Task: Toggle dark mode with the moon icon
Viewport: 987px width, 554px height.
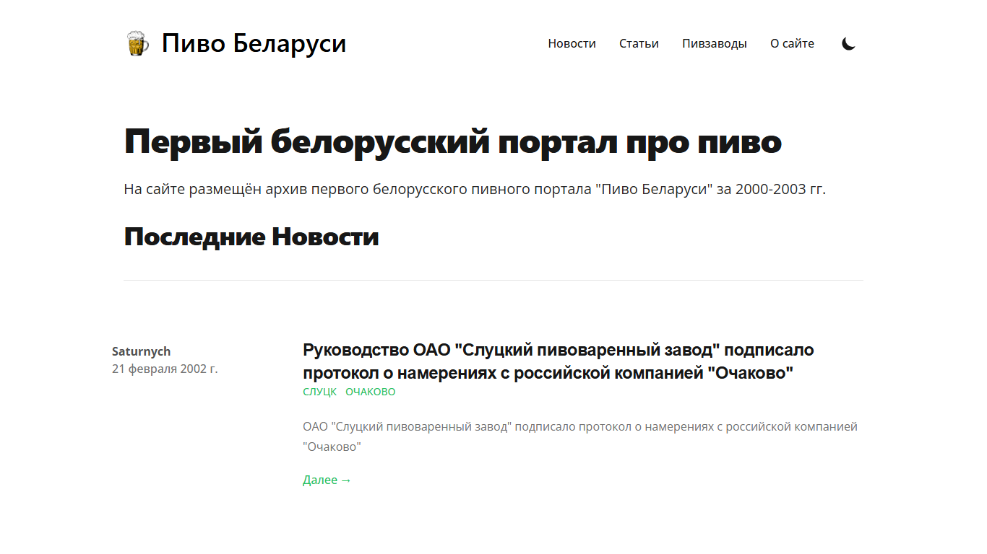Action: (x=849, y=43)
